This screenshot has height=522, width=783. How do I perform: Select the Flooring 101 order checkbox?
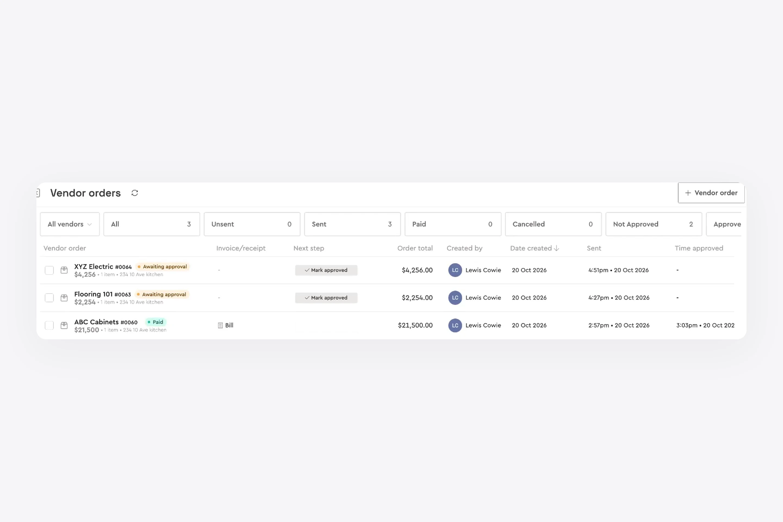(49, 298)
